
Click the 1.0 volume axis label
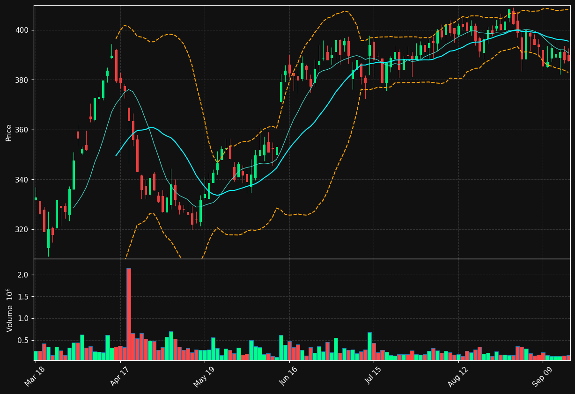[23, 319]
